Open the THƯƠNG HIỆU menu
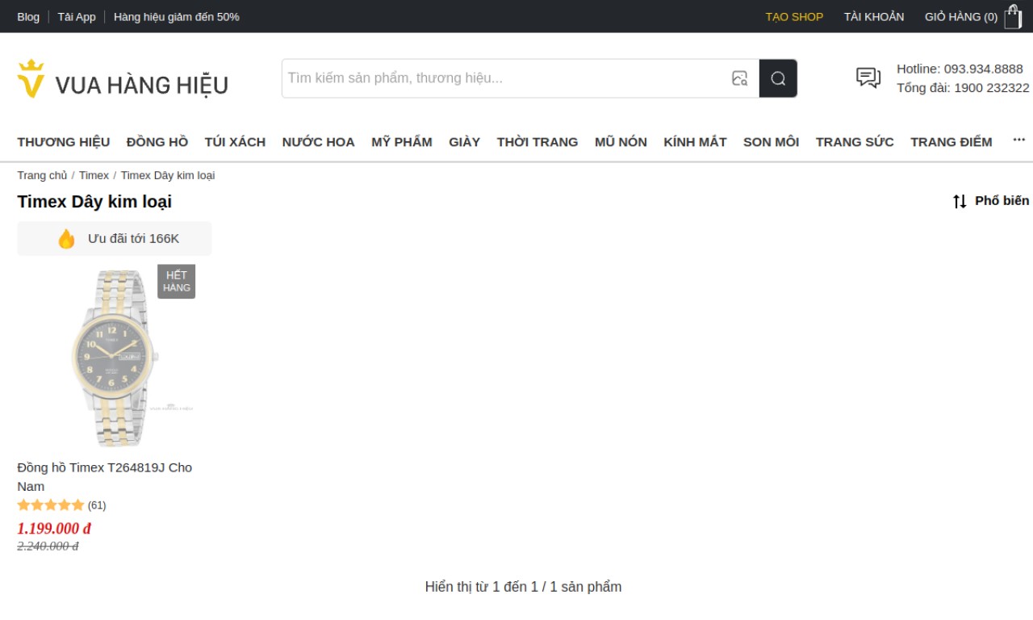 tap(64, 142)
